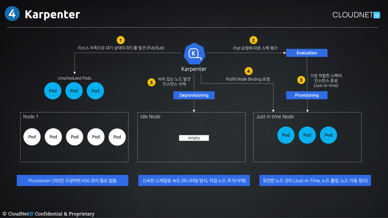Click the 'Just in time Node' box label
388x218 pixels.
(x=275, y=117)
